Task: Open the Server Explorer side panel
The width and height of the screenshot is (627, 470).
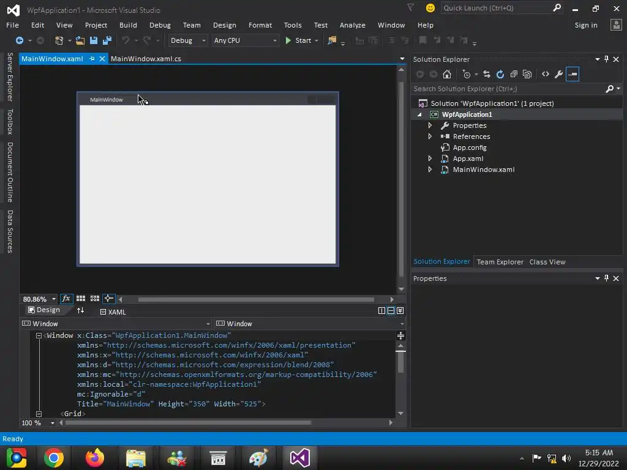Action: click(x=10, y=76)
